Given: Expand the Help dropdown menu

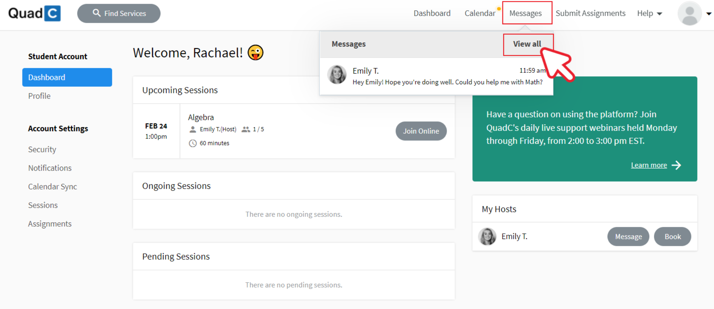Looking at the screenshot, I should coord(649,14).
